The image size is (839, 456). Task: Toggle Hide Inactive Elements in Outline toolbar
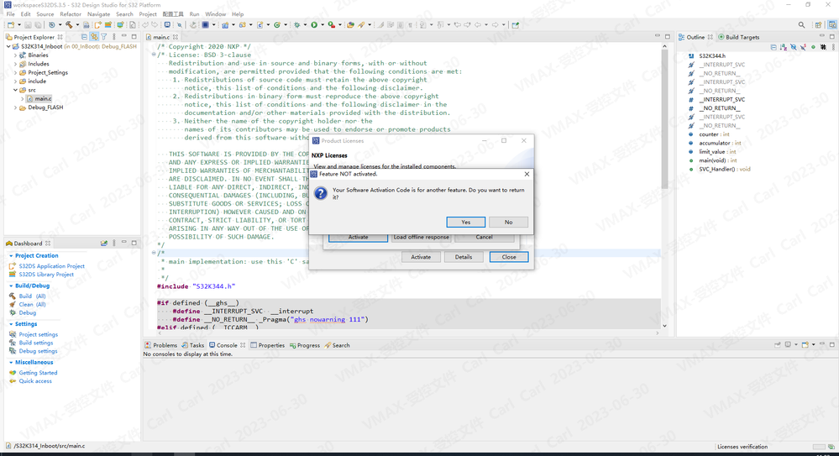pyautogui.click(x=823, y=47)
